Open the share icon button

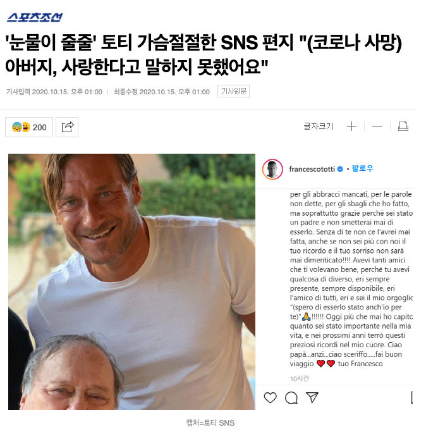tap(67, 127)
